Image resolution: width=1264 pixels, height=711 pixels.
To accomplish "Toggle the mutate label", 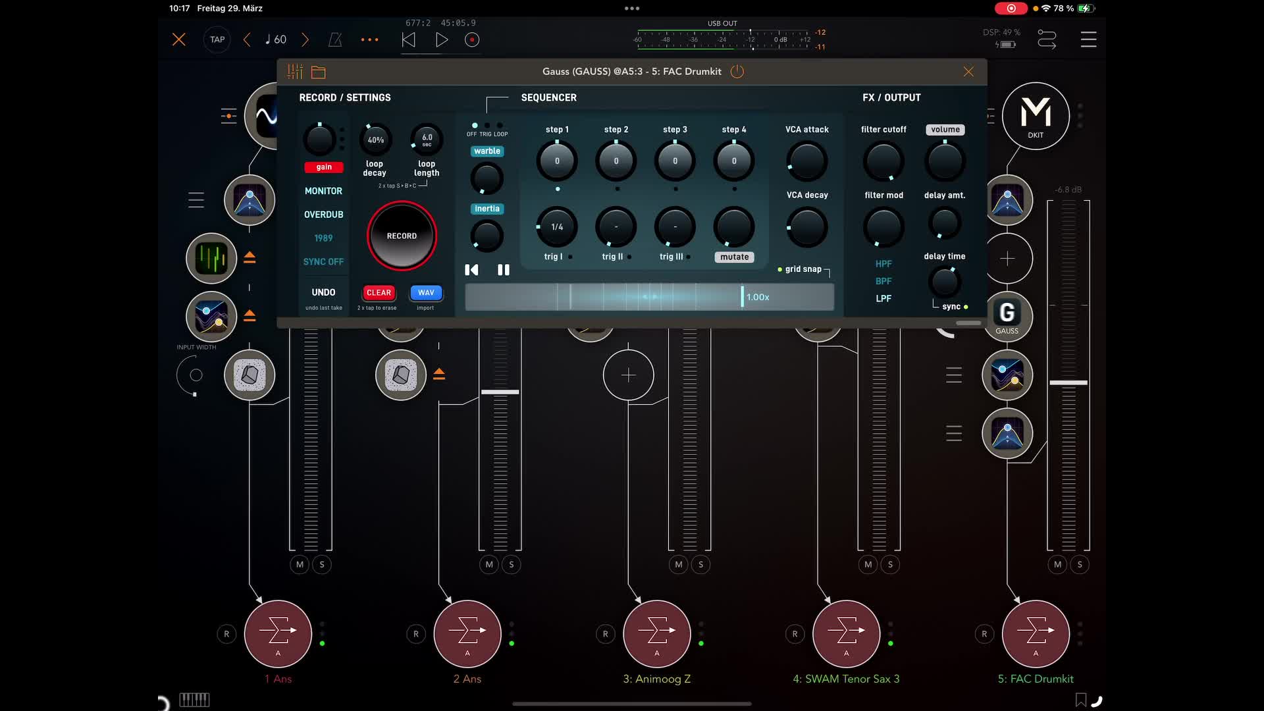I will [734, 257].
